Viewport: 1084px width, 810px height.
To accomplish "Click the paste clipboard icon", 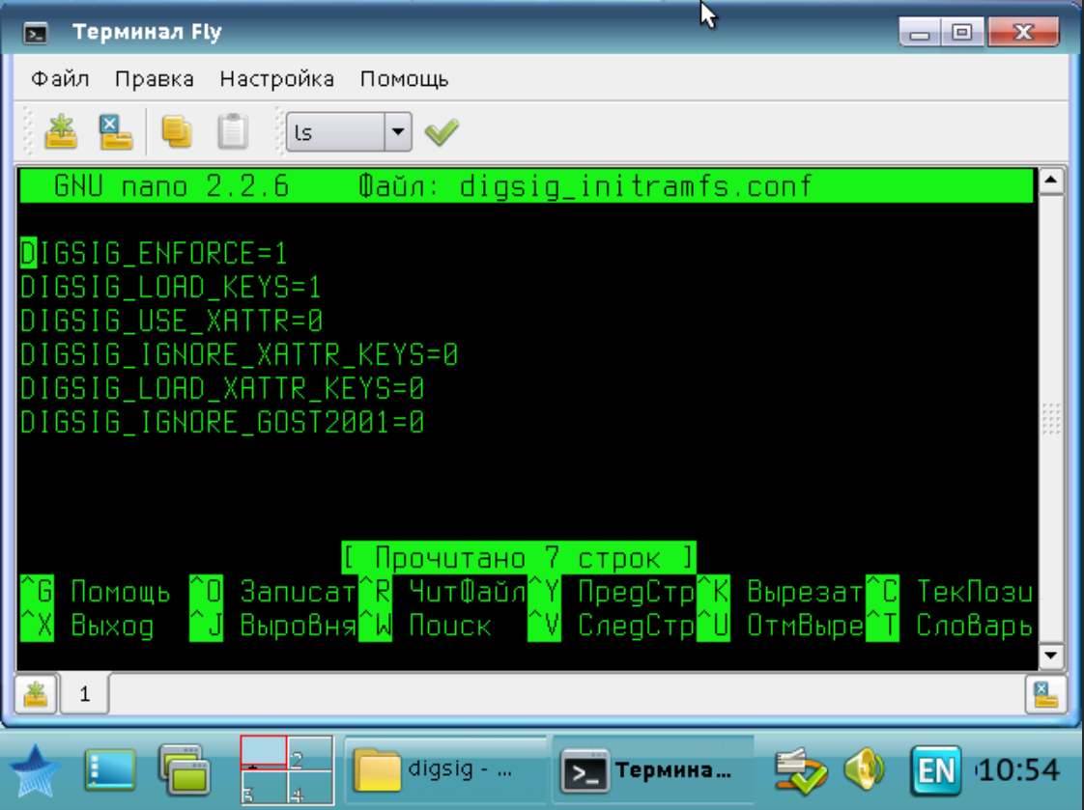I will click(x=232, y=131).
